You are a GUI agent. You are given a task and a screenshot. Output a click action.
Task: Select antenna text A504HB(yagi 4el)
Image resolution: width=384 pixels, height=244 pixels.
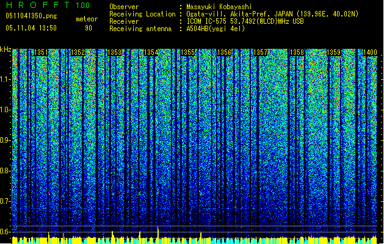point(216,29)
